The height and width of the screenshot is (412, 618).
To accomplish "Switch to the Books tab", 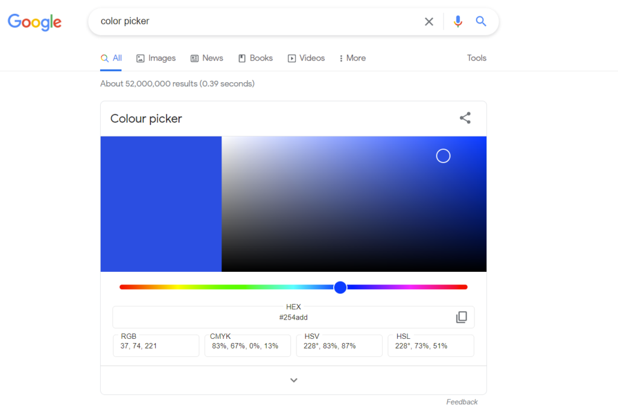I will click(255, 59).
